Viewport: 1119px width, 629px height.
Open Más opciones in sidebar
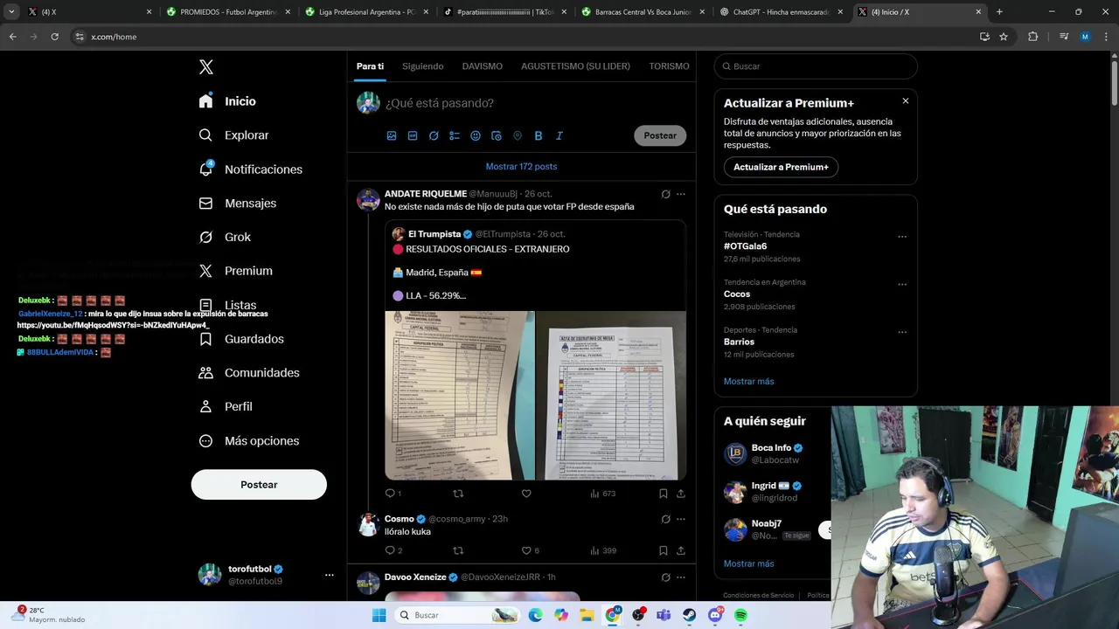[248, 440]
